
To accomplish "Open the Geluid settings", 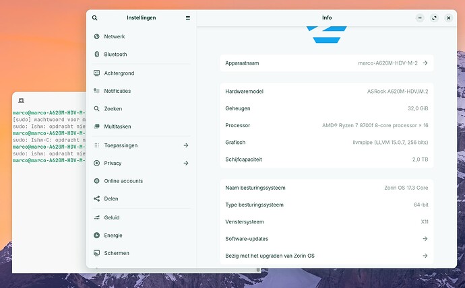I will pyautogui.click(x=141, y=217).
